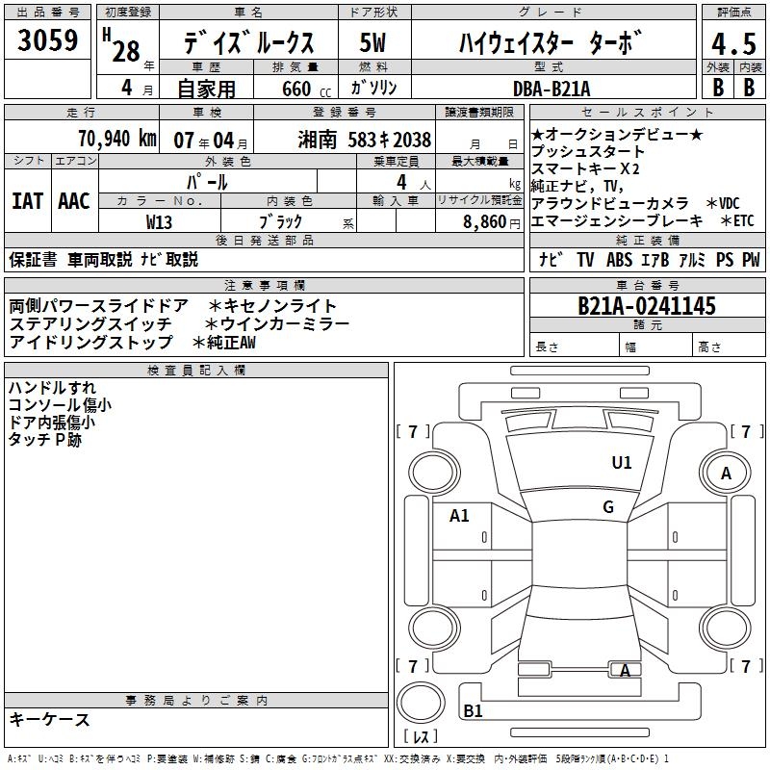This screenshot has width=770, height=770.
Task: Click the エマージェンシーブレーキ line
Action: tap(617, 221)
